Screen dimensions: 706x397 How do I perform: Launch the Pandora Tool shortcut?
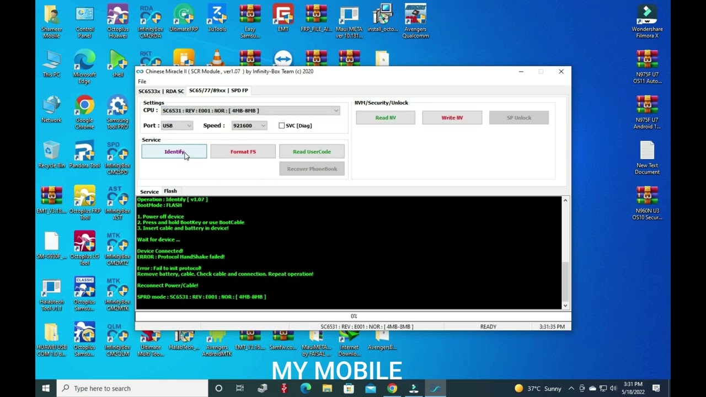(x=84, y=154)
